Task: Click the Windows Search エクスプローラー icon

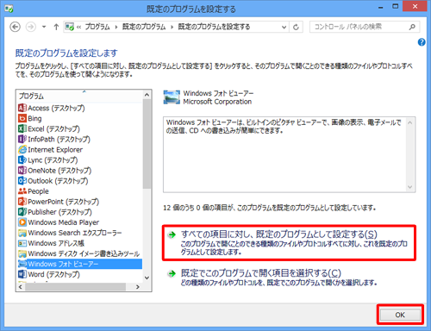Action: (x=22, y=233)
